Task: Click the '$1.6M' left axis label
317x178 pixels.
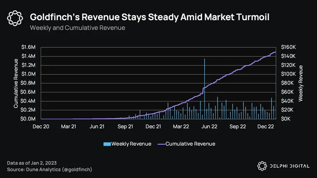Action: pyautogui.click(x=29, y=47)
